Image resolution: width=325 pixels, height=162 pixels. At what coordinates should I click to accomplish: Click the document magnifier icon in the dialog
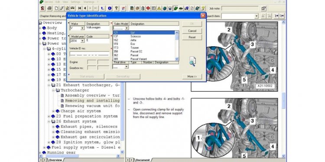click(192, 61)
